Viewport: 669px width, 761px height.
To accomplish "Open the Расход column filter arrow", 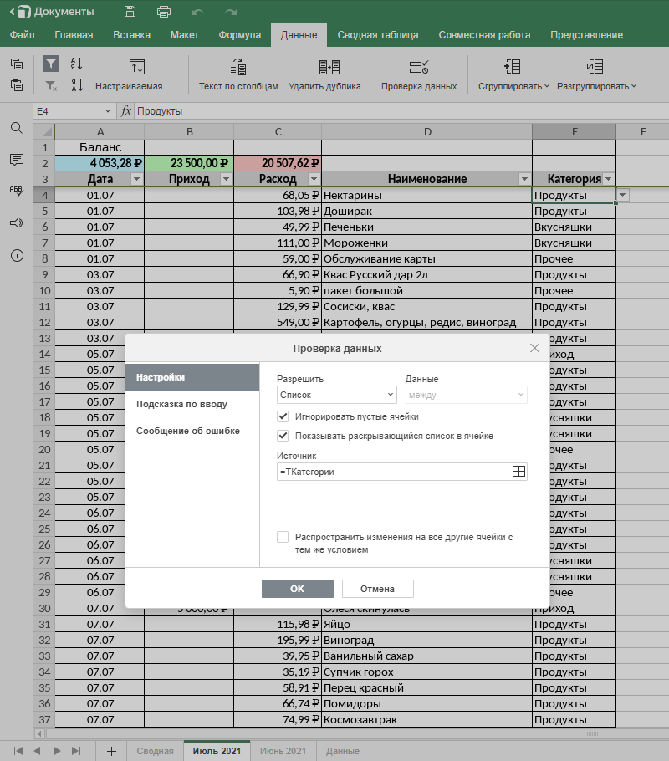I will pyautogui.click(x=314, y=179).
